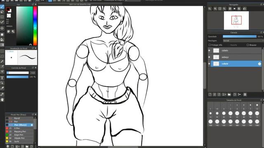Click the Navegador canvas thumbnail
The width and height of the screenshot is (264, 148).
click(236, 21)
